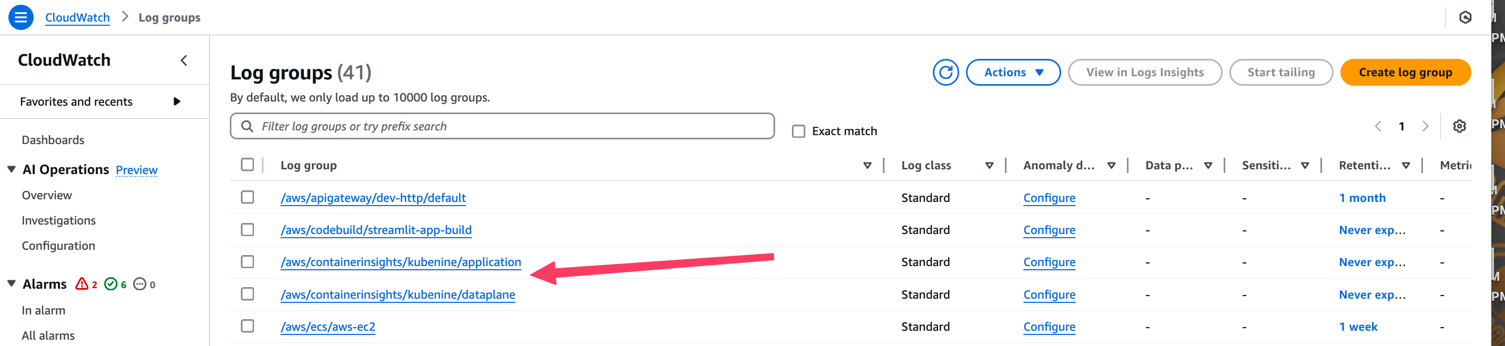Open Investigations under AI Operations
Image resolution: width=1505 pixels, height=346 pixels.
click(x=58, y=220)
